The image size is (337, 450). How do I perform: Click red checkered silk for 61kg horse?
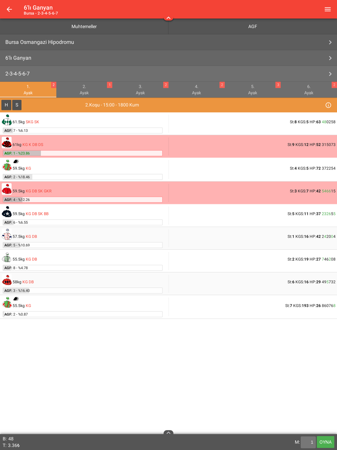(7, 143)
